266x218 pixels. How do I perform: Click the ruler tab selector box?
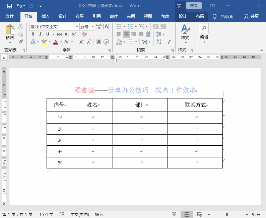[x=4, y=58]
